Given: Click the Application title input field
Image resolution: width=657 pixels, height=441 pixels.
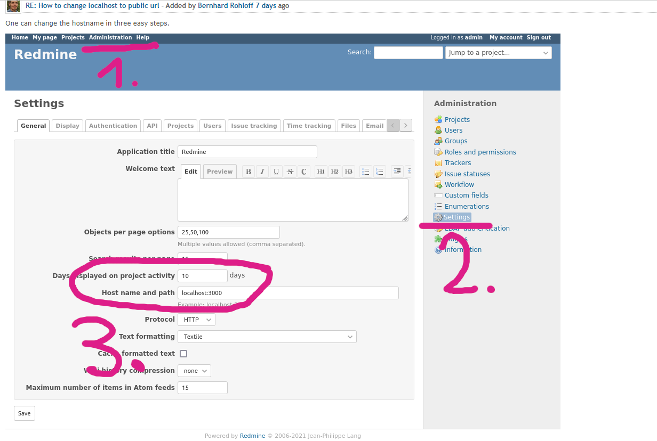Looking at the screenshot, I should click(x=247, y=152).
